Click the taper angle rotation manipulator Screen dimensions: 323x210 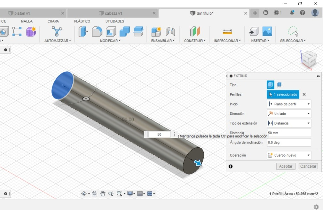pos(86,99)
